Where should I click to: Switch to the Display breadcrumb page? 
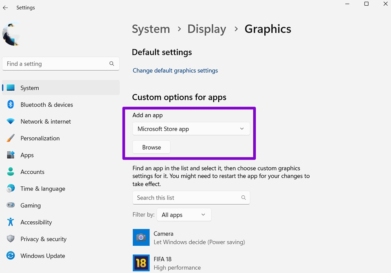(206, 29)
